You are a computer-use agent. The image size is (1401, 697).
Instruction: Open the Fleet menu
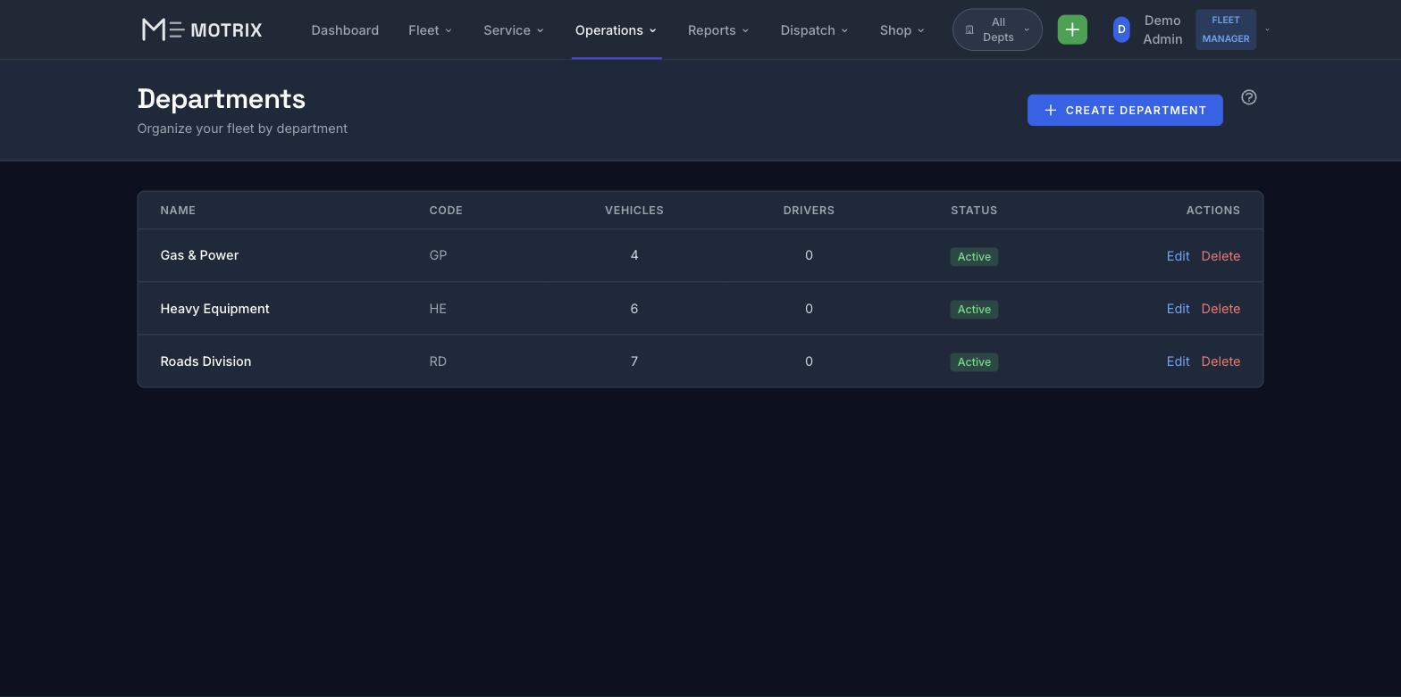tap(431, 29)
